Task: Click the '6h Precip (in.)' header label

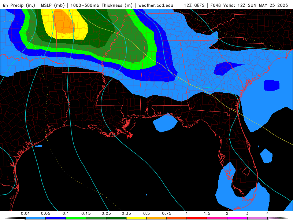Action: tap(19, 5)
